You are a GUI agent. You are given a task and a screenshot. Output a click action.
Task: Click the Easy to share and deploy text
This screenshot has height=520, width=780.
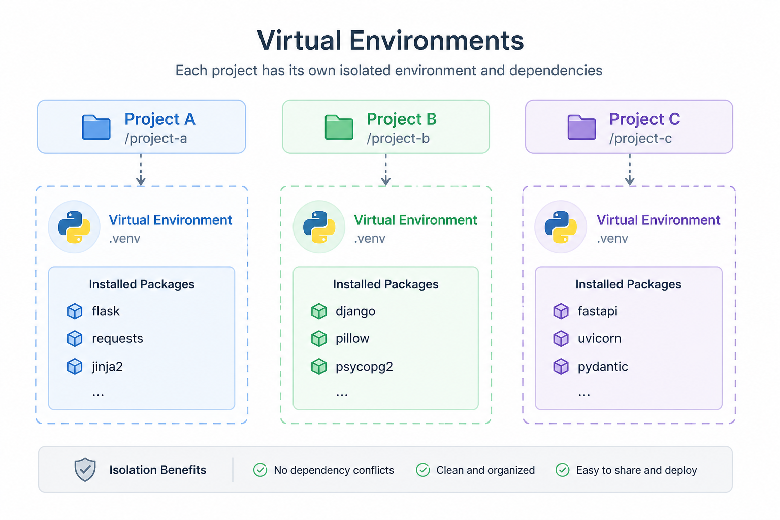(x=636, y=470)
